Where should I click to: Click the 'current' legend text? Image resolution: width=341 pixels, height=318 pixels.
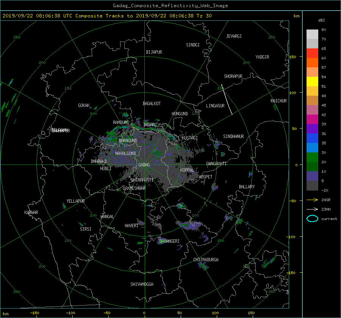[x=329, y=219]
